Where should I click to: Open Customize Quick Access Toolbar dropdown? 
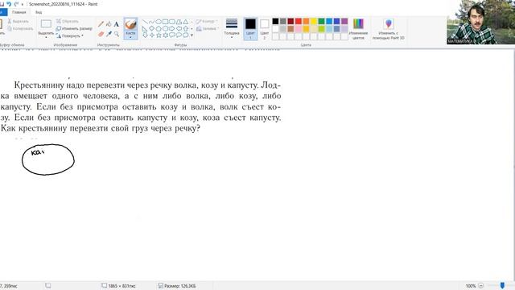[x=23, y=4]
